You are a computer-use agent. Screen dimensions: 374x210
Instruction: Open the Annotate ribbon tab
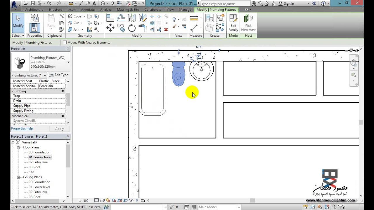pos(88,10)
